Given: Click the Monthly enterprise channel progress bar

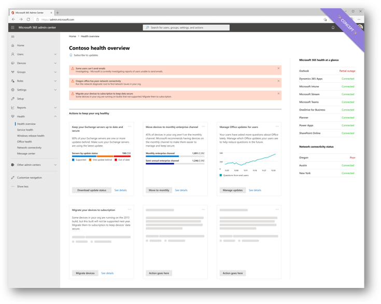Looking at the screenshot, I should pos(175,156).
